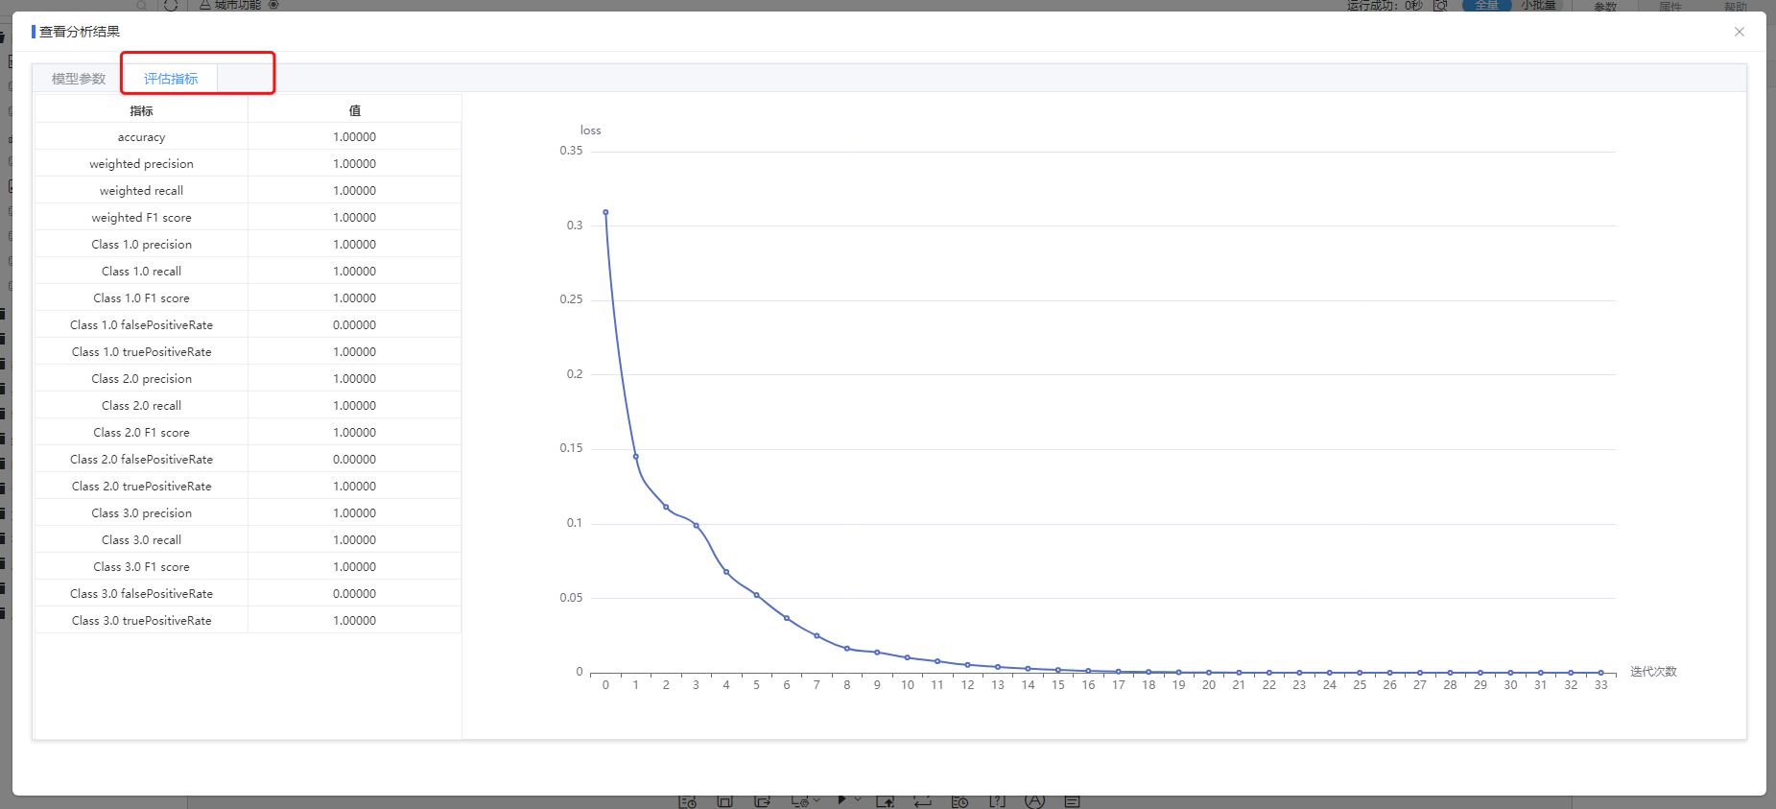Click the 0.05 y-axis label

click(571, 598)
